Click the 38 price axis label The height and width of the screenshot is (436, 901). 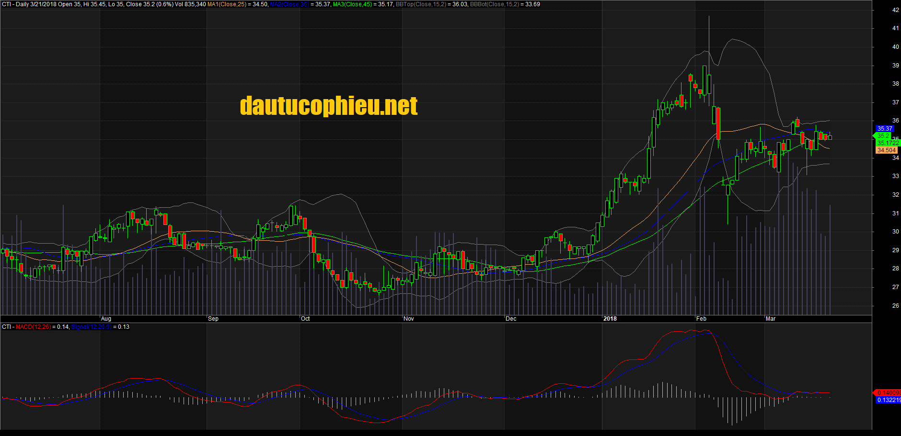[895, 84]
